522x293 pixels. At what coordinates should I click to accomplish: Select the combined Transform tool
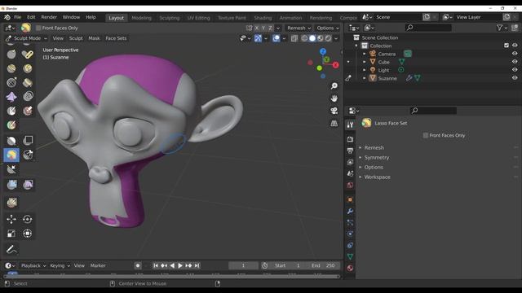click(28, 234)
